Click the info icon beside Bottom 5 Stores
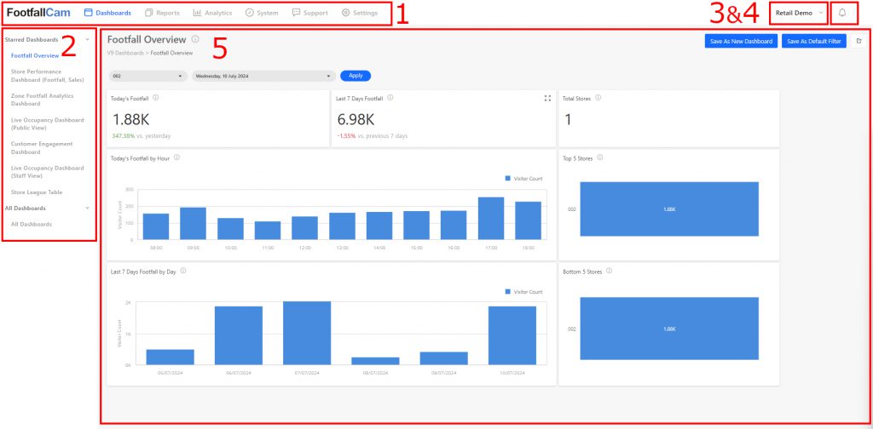This screenshot has width=873, height=429. [x=609, y=272]
